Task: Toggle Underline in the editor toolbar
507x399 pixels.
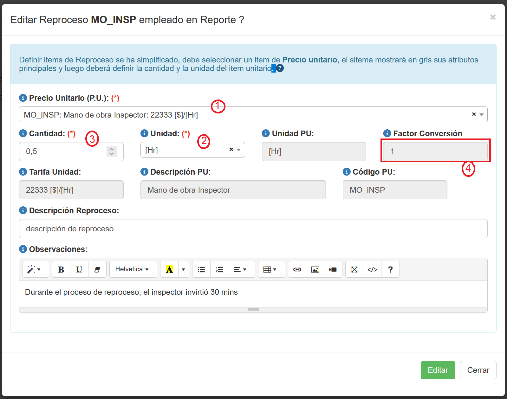Action: 79,269
